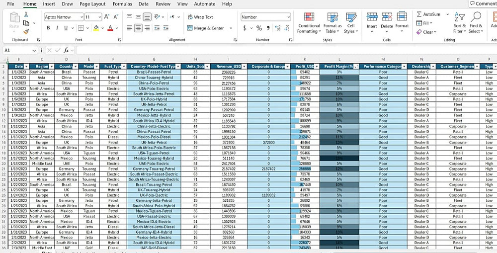Click the Insert Function fx icon
497x253 pixels.
67,50
